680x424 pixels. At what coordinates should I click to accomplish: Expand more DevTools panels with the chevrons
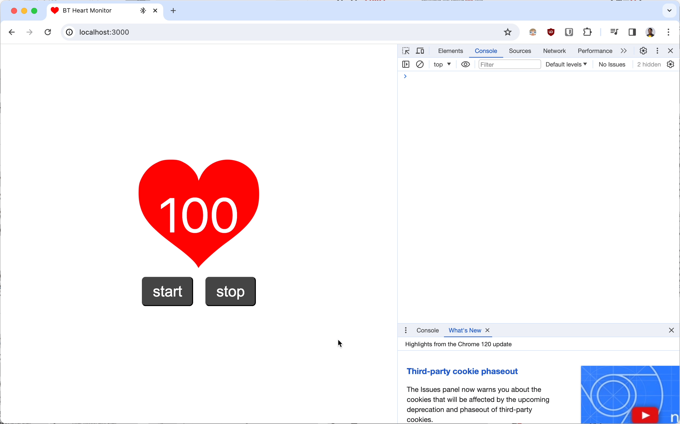[624, 51]
